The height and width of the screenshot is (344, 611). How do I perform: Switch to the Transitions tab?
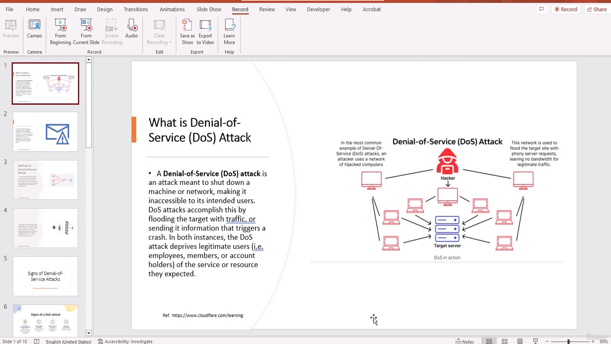[136, 9]
